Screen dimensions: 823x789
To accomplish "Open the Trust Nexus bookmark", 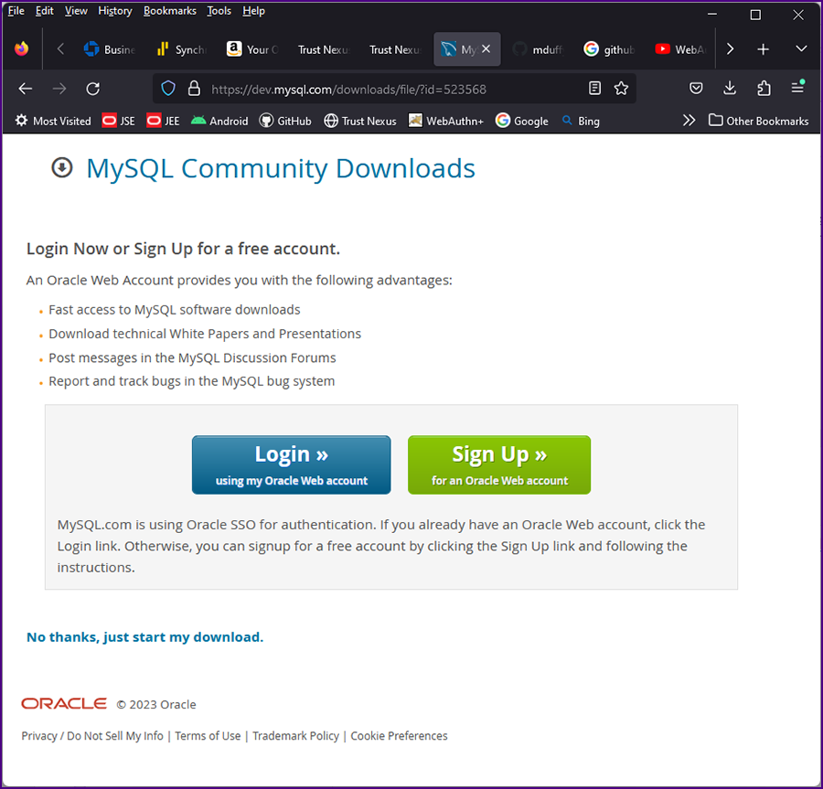I will click(360, 121).
